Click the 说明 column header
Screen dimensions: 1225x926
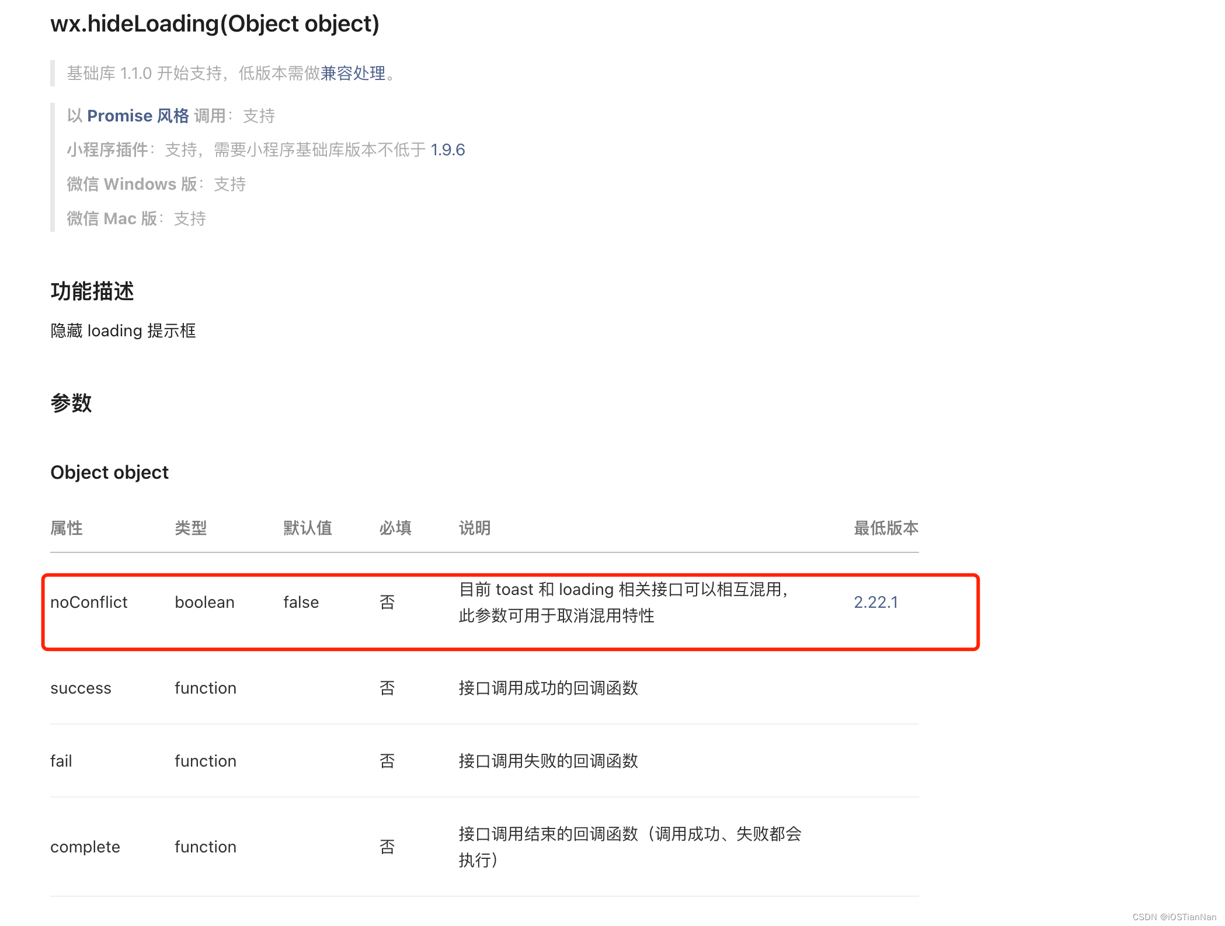pyautogui.click(x=475, y=528)
